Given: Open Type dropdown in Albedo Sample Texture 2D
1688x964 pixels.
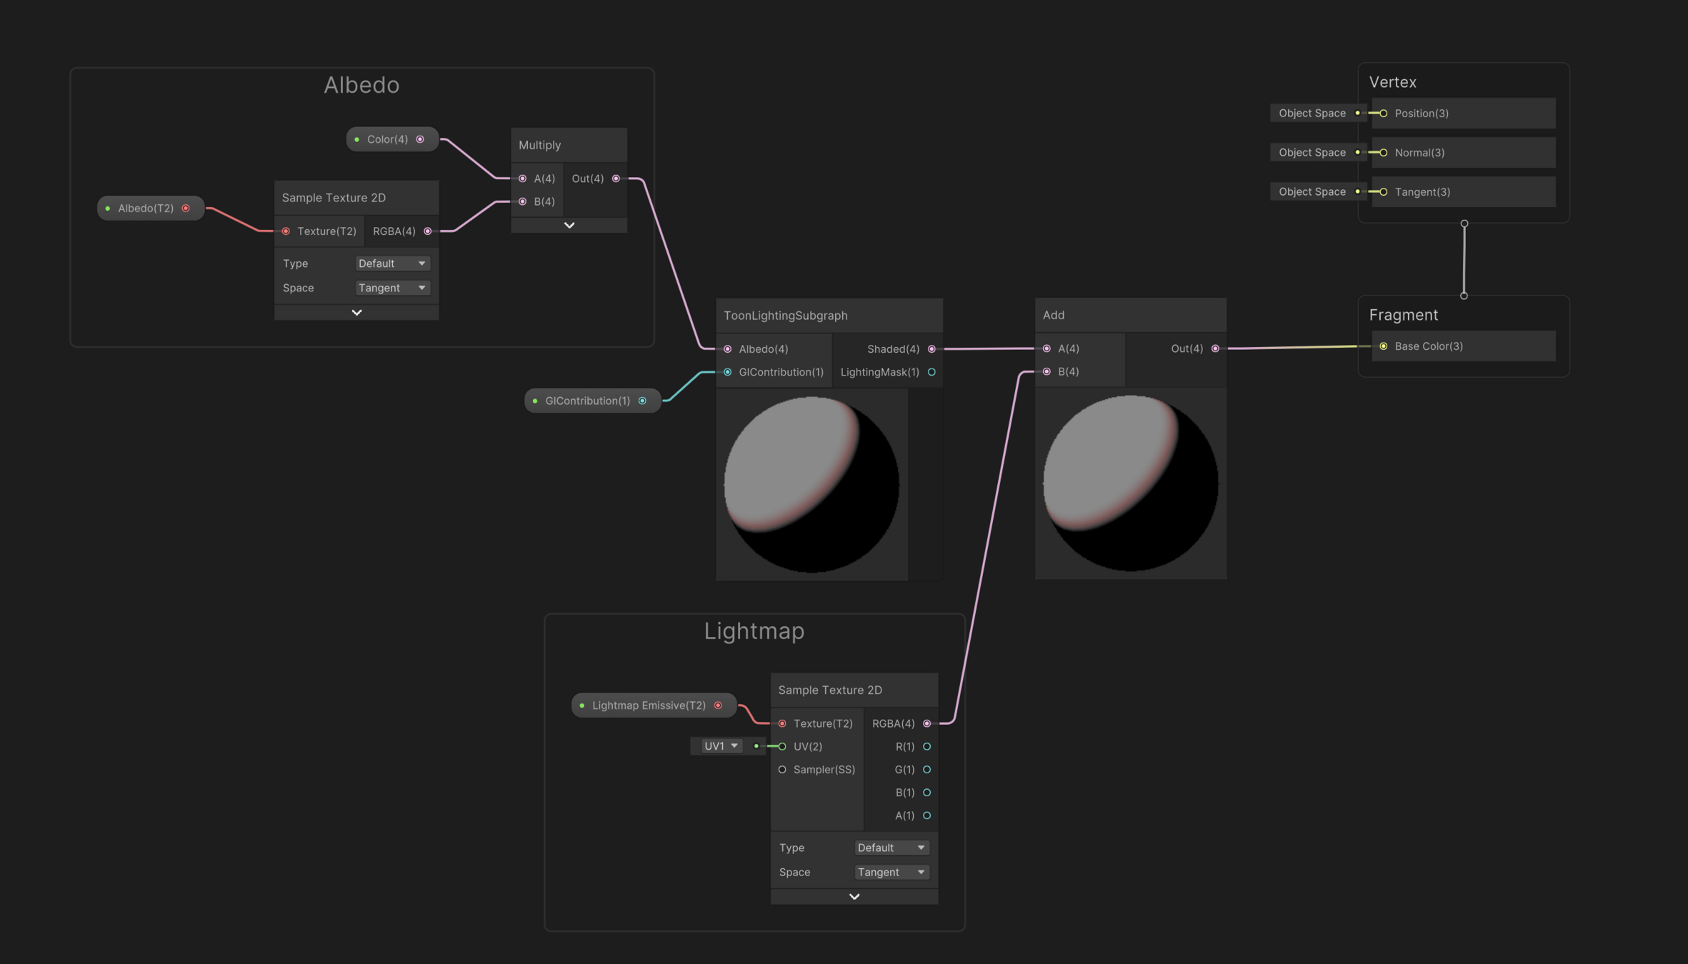Looking at the screenshot, I should click(x=392, y=263).
